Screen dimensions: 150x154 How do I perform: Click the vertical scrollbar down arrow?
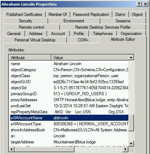coord(131,144)
